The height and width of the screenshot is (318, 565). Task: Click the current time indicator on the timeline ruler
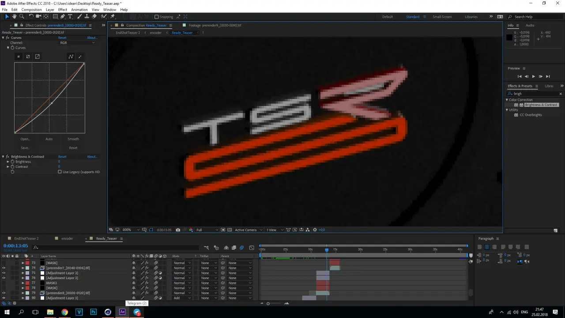pyautogui.click(x=327, y=250)
